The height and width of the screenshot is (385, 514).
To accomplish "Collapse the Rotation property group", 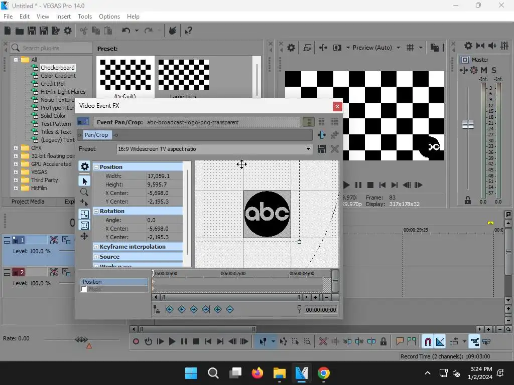I will click(x=96, y=211).
